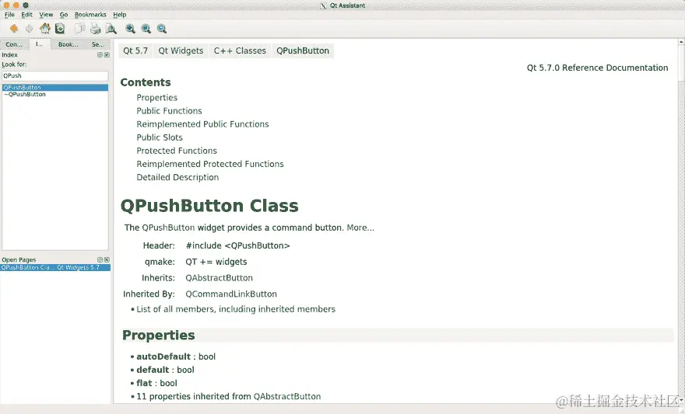This screenshot has width=685, height=414.
Task: Open the QAbstractButton Inherits link
Action: click(x=219, y=278)
